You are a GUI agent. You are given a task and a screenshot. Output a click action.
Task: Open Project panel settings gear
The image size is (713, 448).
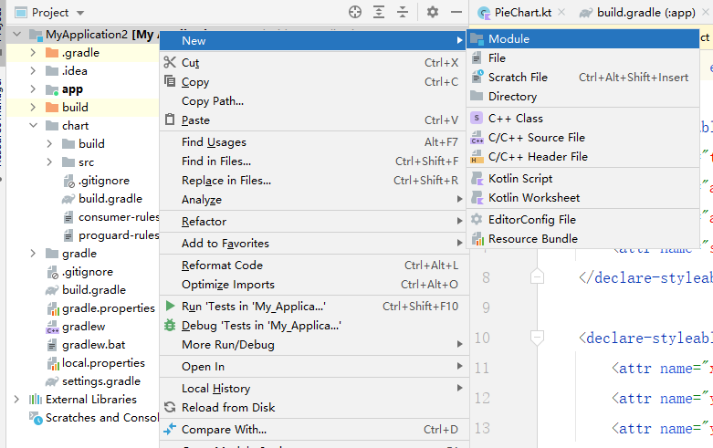pyautogui.click(x=433, y=12)
